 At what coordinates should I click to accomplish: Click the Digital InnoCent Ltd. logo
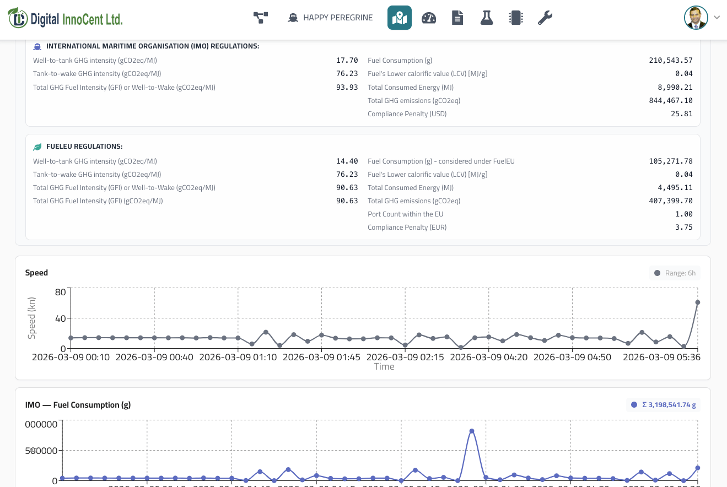[65, 19]
